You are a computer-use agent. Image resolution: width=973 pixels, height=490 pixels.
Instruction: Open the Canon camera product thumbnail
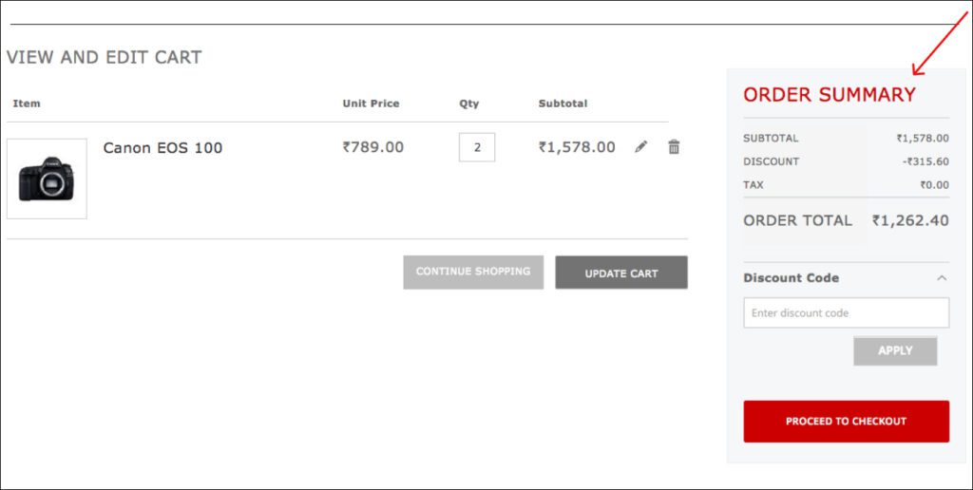(47, 179)
